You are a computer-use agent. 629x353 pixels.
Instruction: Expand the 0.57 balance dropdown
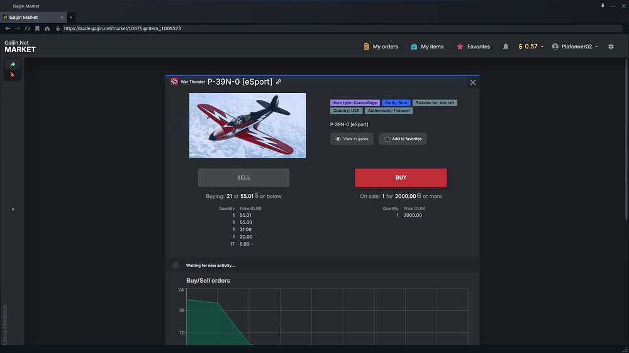(531, 46)
